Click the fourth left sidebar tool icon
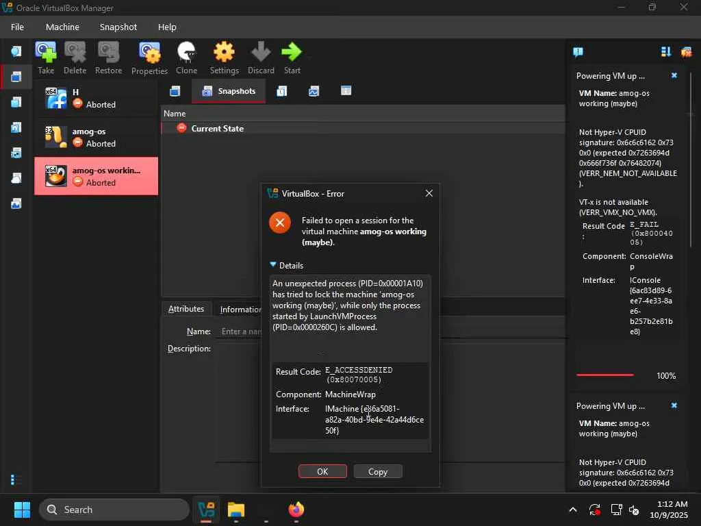This screenshot has width=701, height=526. (16, 127)
